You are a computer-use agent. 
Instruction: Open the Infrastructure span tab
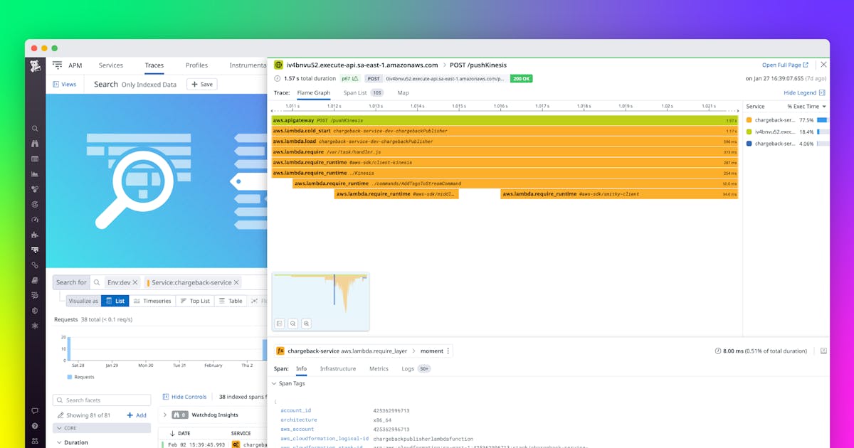point(338,369)
